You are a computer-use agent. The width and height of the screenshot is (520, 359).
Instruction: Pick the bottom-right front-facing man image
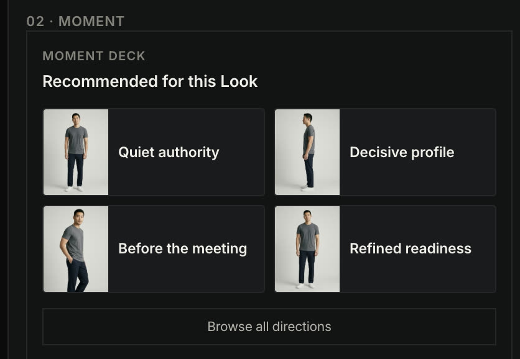(x=307, y=249)
